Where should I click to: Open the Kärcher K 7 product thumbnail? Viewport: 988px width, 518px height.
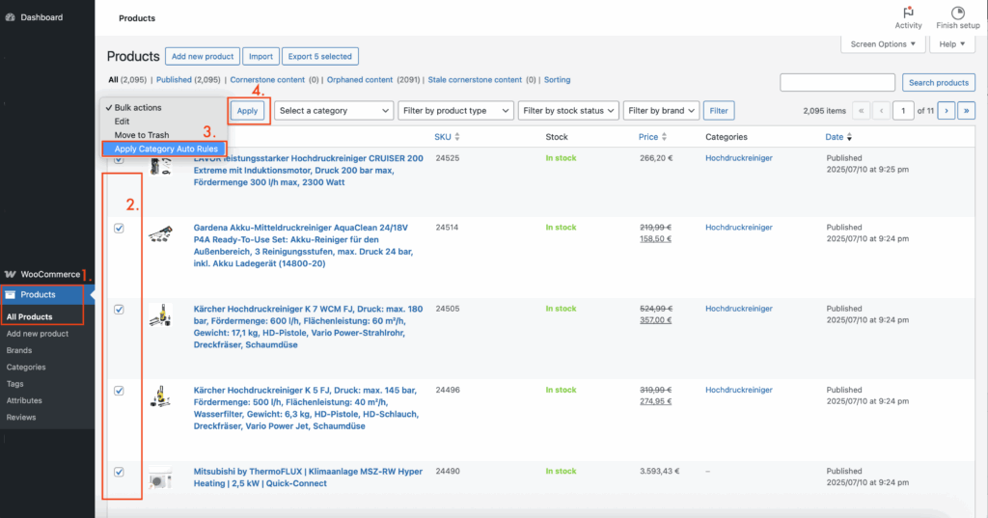(161, 315)
